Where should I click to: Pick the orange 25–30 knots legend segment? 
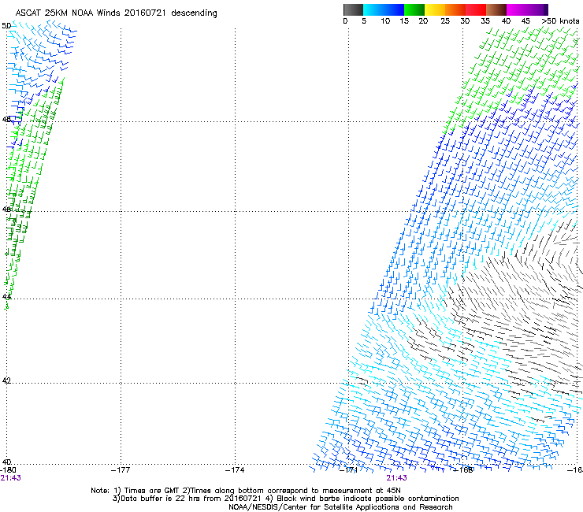[455, 9]
